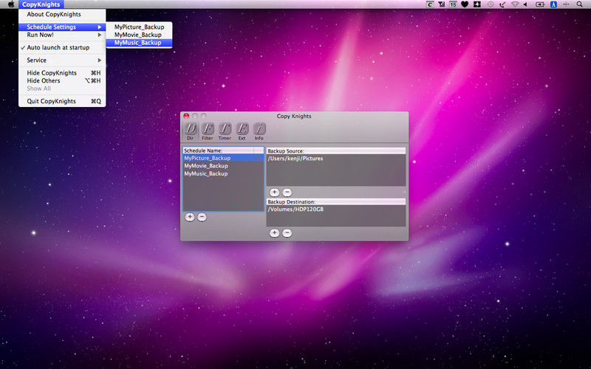Open the Dir tab in Copy Knights toolbar
Viewport: 591px width, 369px height.
coord(191,131)
